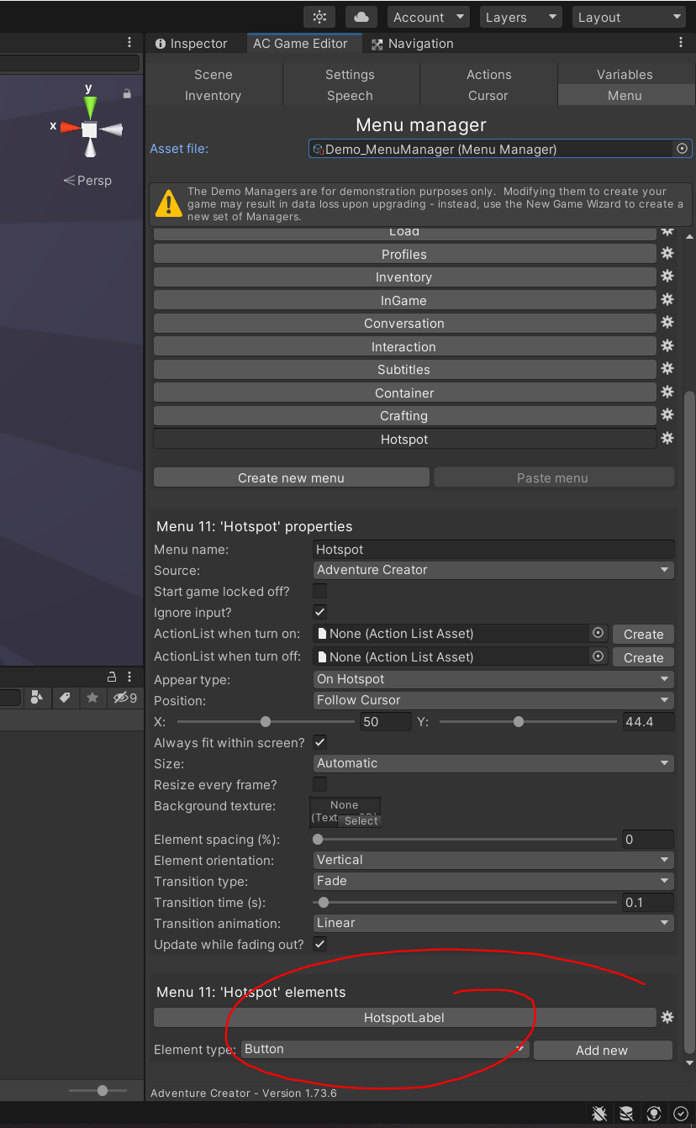
Task: Open the Asset file object picker
Action: tap(682, 149)
